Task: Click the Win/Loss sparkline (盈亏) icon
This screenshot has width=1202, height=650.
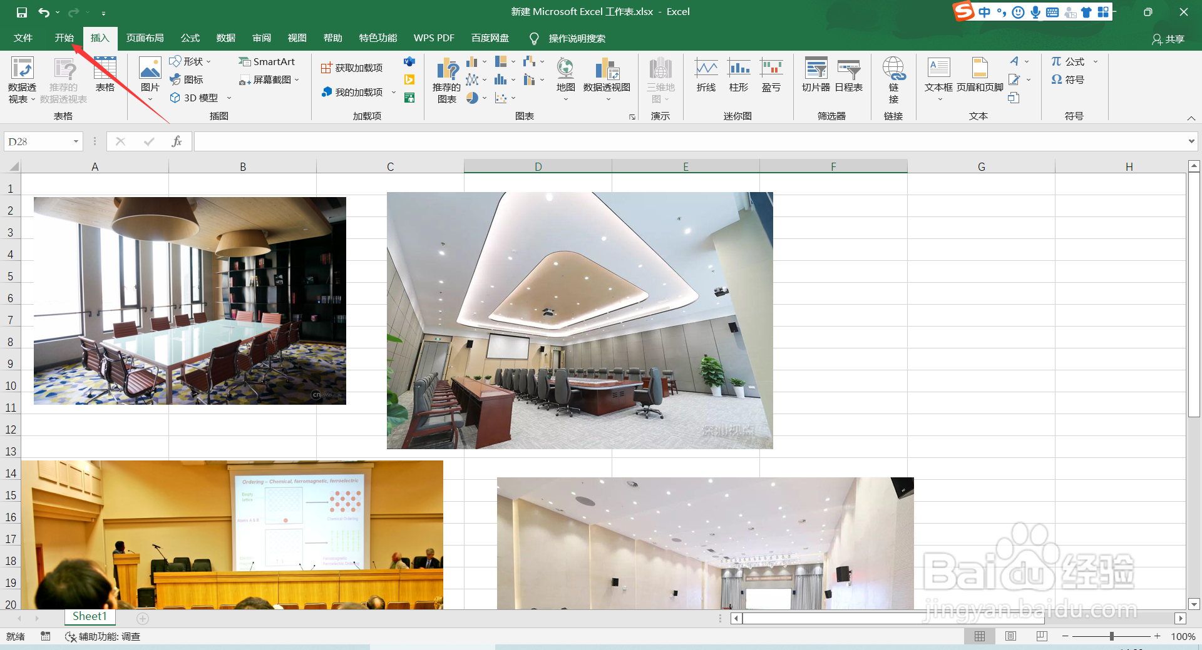Action: click(x=771, y=75)
